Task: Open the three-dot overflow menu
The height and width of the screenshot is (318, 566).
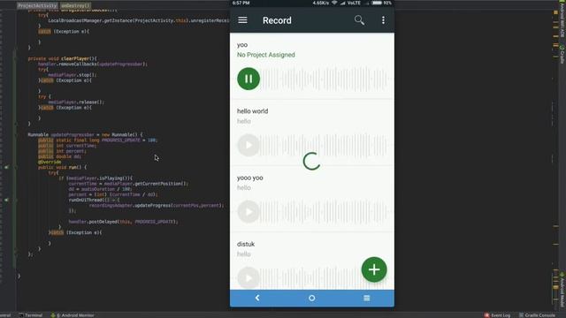Action: click(x=383, y=20)
